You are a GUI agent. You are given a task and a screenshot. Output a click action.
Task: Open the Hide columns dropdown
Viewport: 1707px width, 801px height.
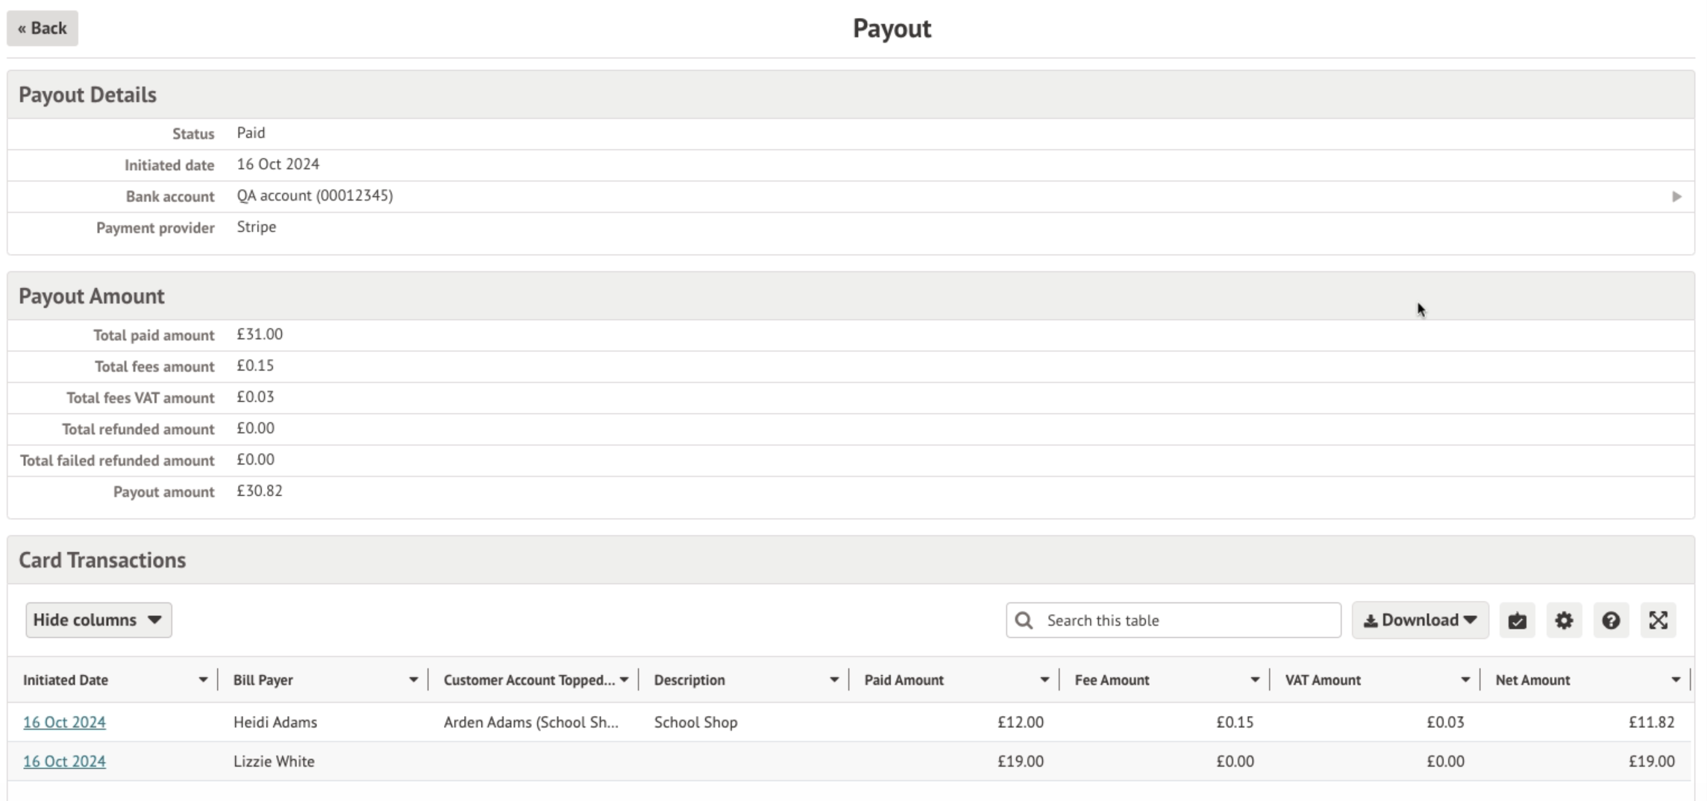98,620
